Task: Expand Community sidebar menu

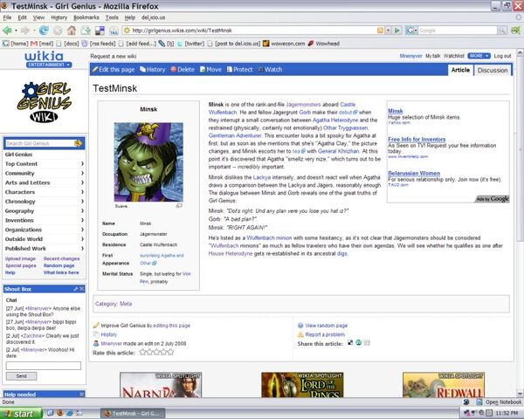Action: click(x=45, y=173)
